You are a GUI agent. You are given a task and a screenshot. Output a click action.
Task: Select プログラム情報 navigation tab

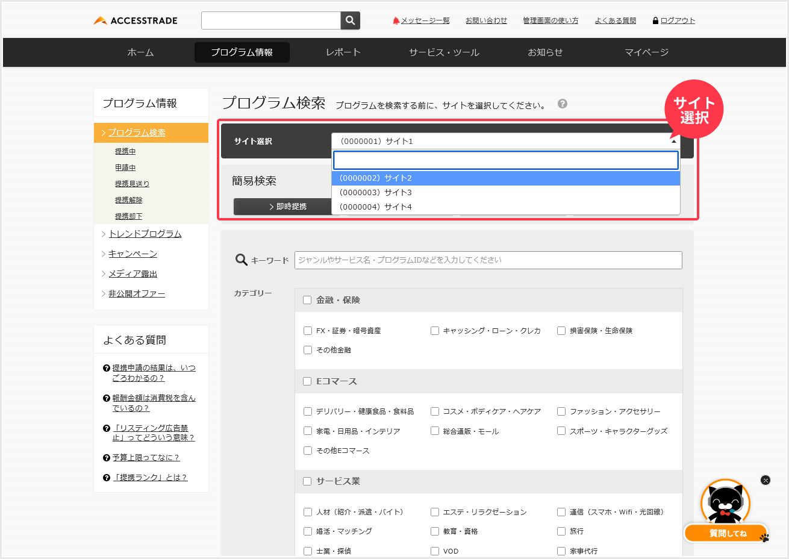[242, 52]
